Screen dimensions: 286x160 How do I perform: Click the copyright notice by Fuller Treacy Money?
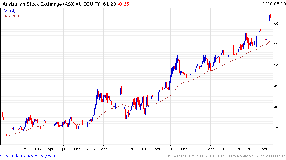tap(226, 156)
